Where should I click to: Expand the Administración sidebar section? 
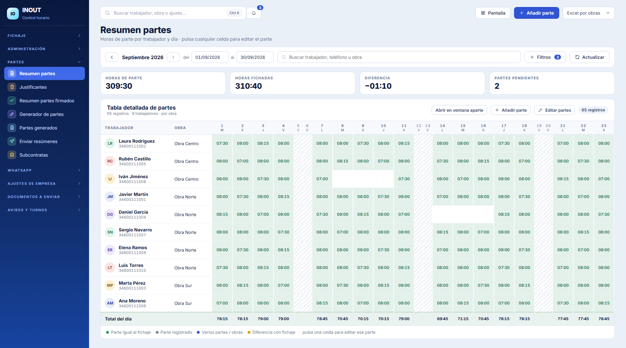point(45,49)
